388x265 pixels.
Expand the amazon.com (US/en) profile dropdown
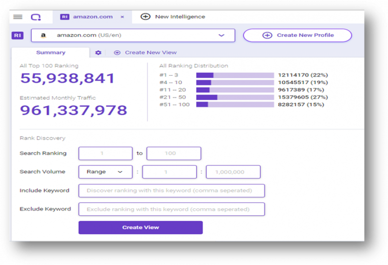pyautogui.click(x=133, y=35)
